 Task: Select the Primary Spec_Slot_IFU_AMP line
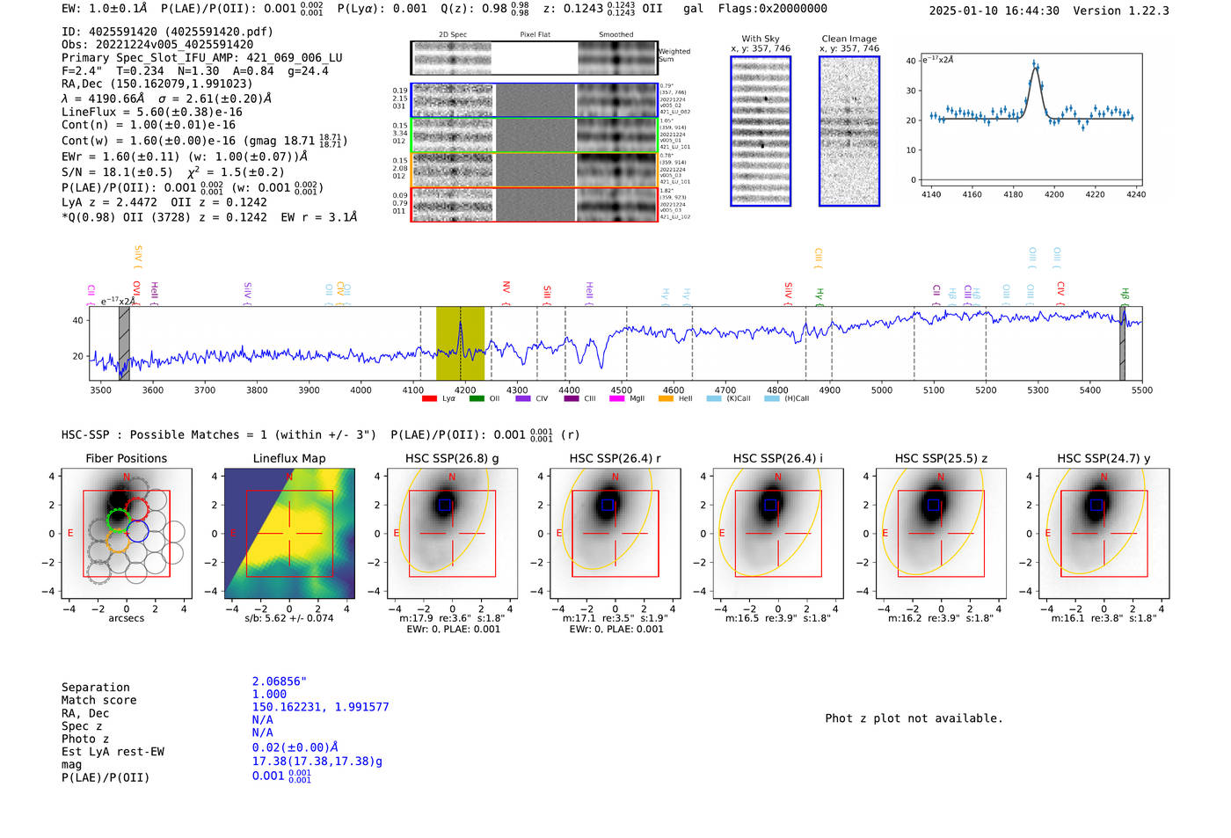click(202, 58)
